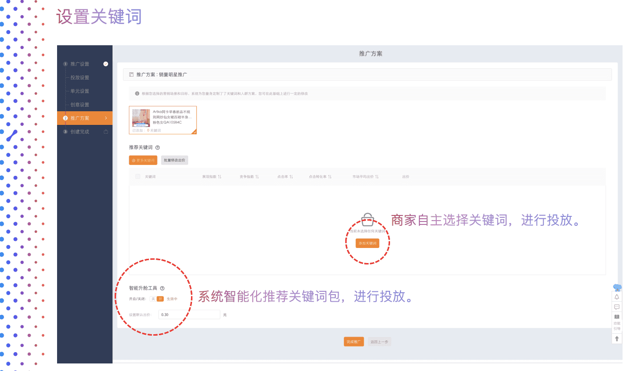Click the orange 添加关键词 button
The height and width of the screenshot is (371, 640).
[367, 243]
